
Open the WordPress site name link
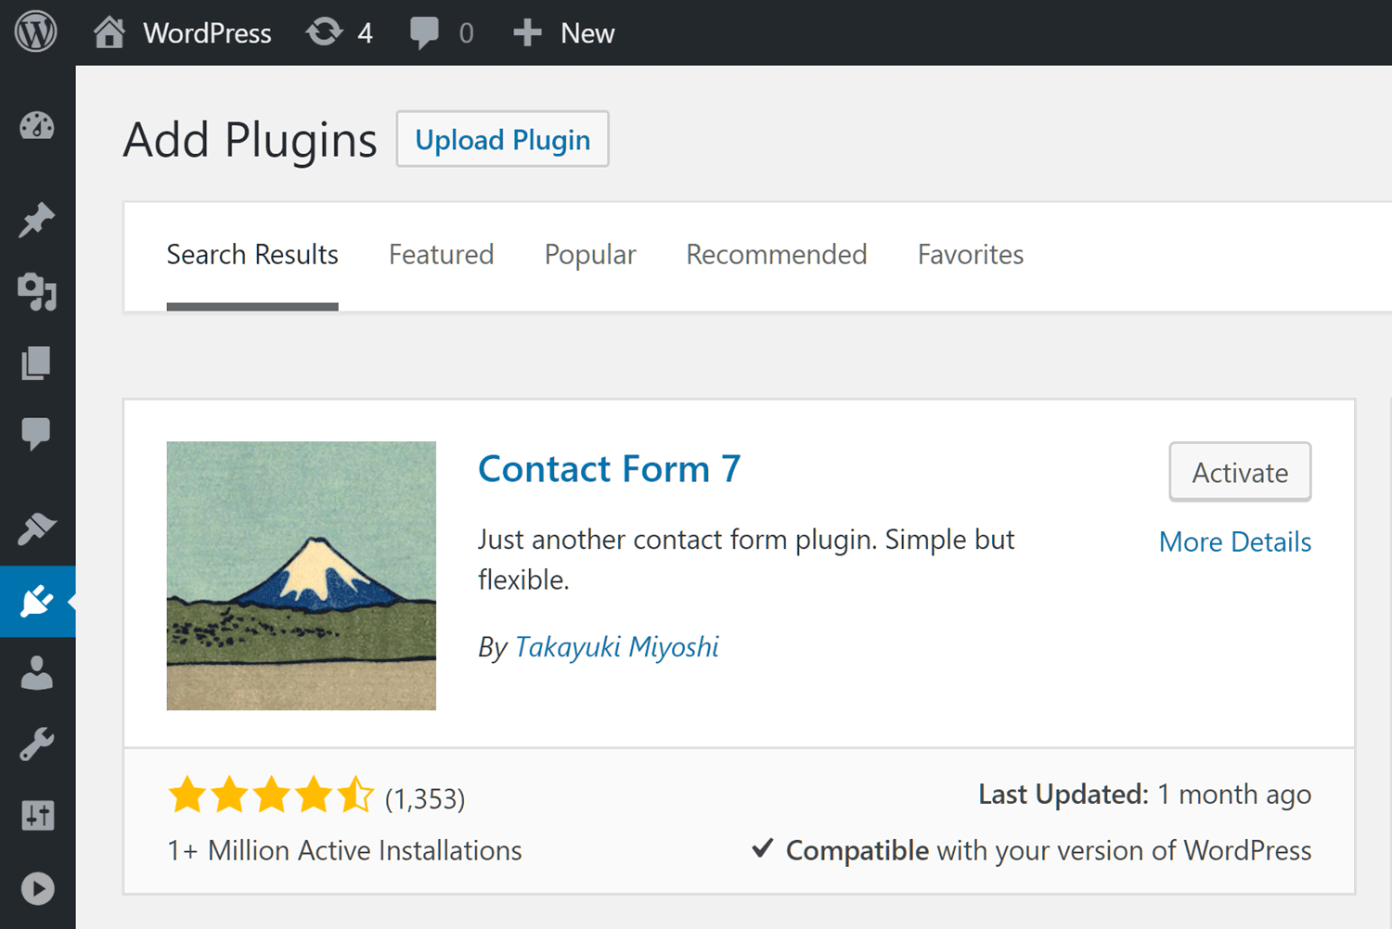pyautogui.click(x=207, y=33)
